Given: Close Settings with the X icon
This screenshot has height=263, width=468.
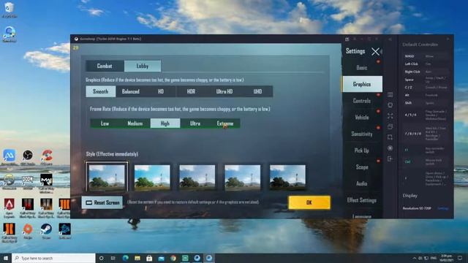Looking at the screenshot, I should coord(375,52).
